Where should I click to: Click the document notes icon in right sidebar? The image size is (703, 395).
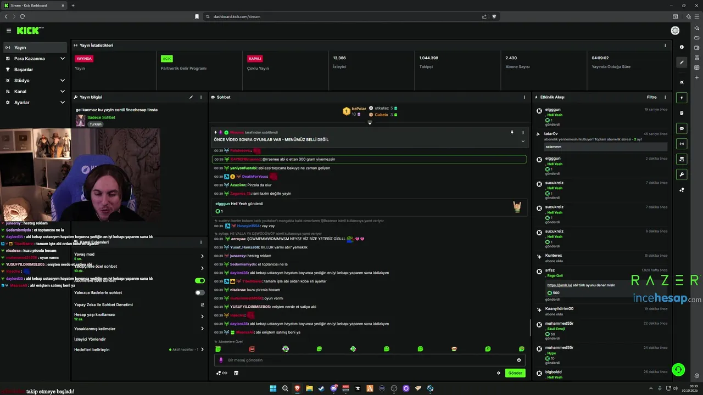point(682,113)
